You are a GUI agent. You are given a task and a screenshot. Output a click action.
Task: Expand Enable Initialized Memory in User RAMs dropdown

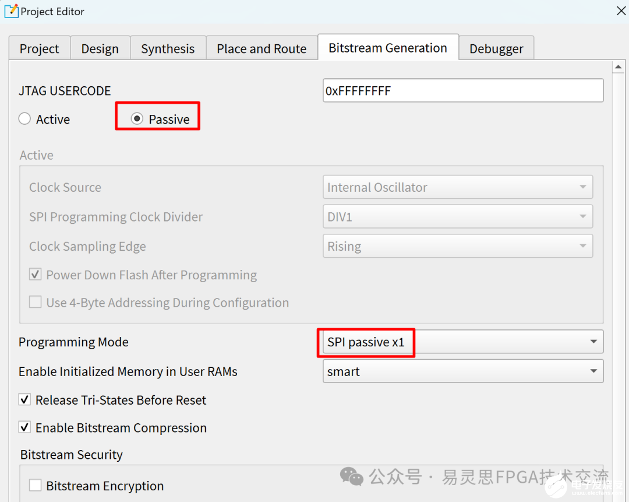pyautogui.click(x=463, y=371)
